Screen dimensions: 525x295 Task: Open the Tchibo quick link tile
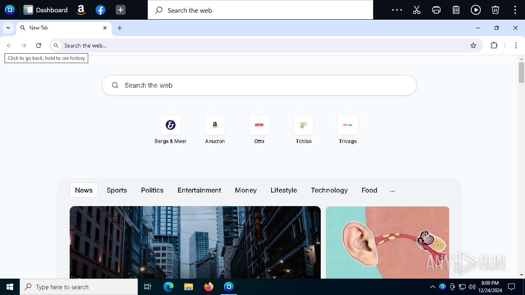pos(304,130)
